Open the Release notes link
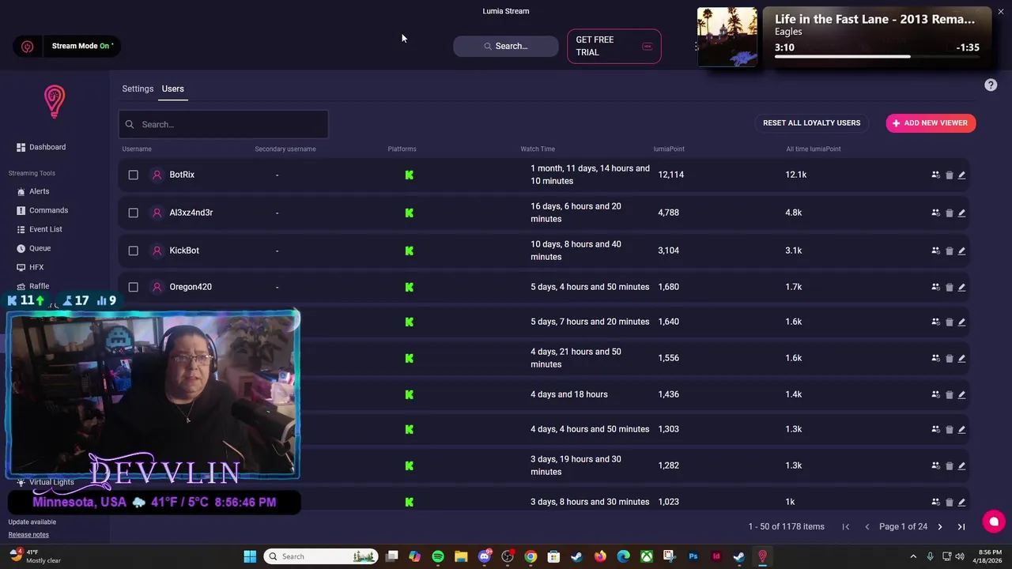This screenshot has width=1012, height=569. point(28,534)
